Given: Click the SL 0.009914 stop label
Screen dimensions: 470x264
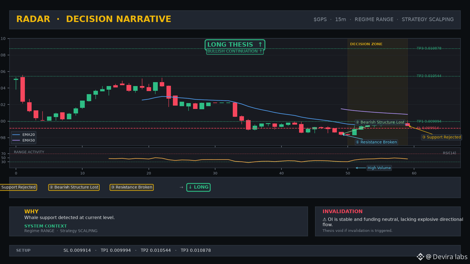Looking at the screenshot, I should coord(428,128).
